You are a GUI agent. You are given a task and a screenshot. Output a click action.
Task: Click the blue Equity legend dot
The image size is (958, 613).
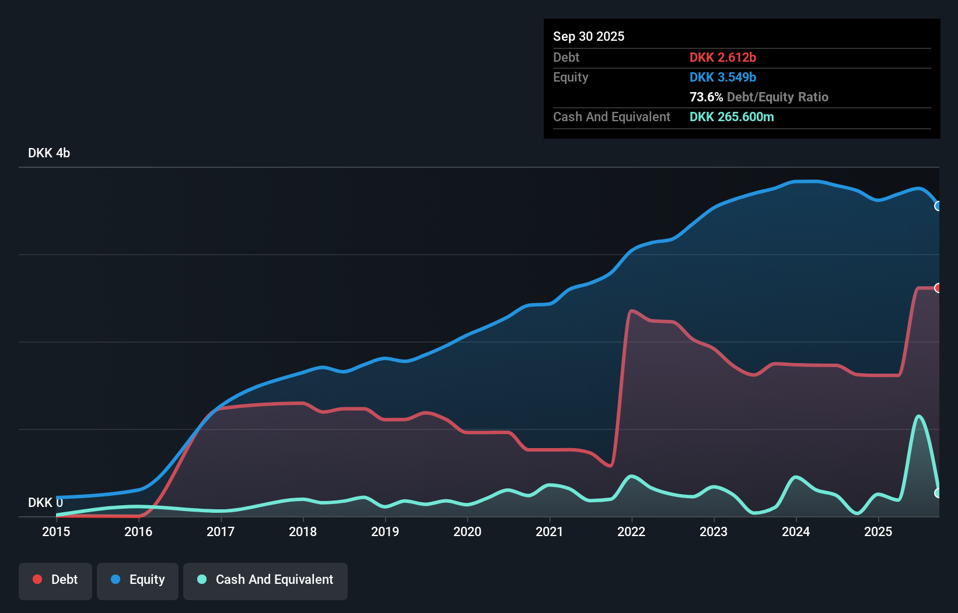click(x=114, y=579)
